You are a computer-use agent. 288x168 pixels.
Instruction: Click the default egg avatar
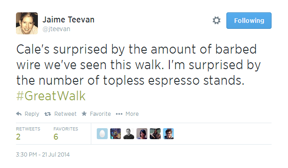pyautogui.click(x=102, y=134)
